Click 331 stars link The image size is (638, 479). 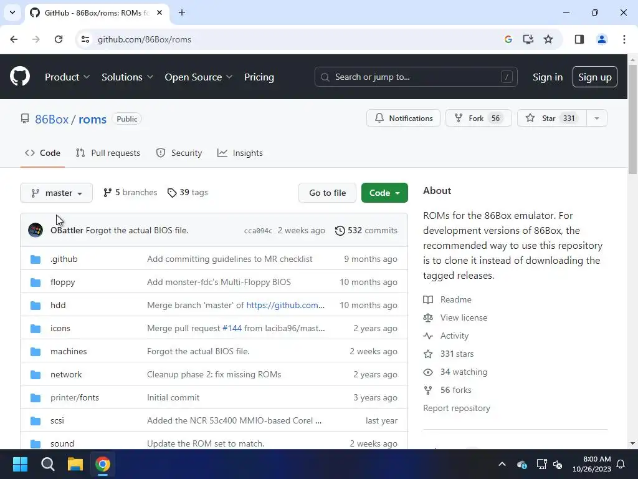(449, 354)
